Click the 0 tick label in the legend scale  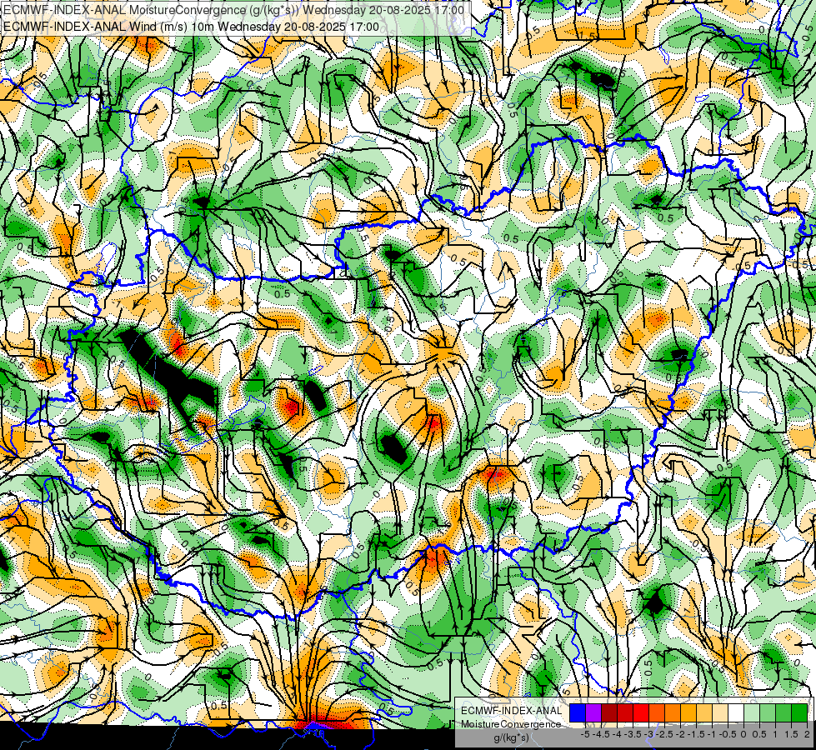coord(743,734)
